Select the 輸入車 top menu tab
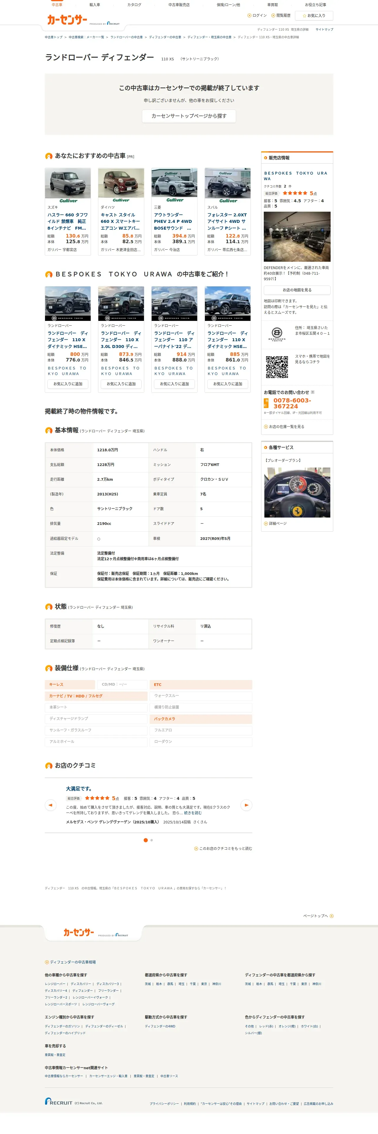The width and height of the screenshot is (378, 1134). 94,5
